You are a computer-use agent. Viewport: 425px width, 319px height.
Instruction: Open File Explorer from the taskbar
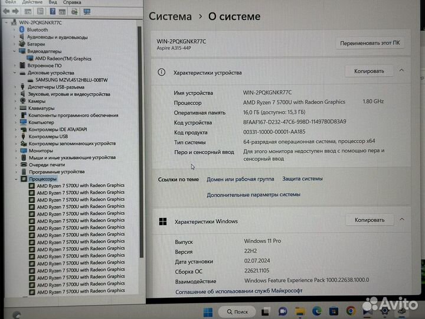point(300,312)
